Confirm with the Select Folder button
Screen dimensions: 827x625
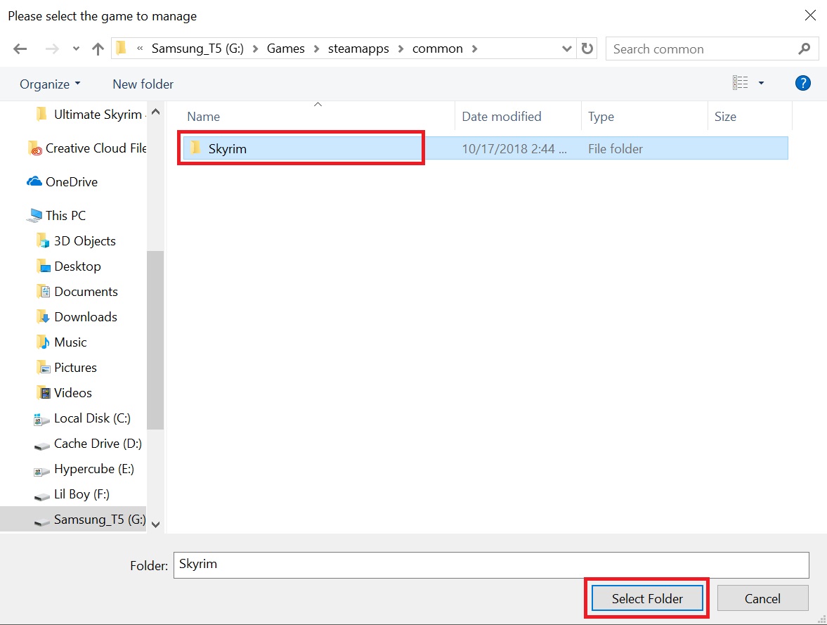coord(647,598)
